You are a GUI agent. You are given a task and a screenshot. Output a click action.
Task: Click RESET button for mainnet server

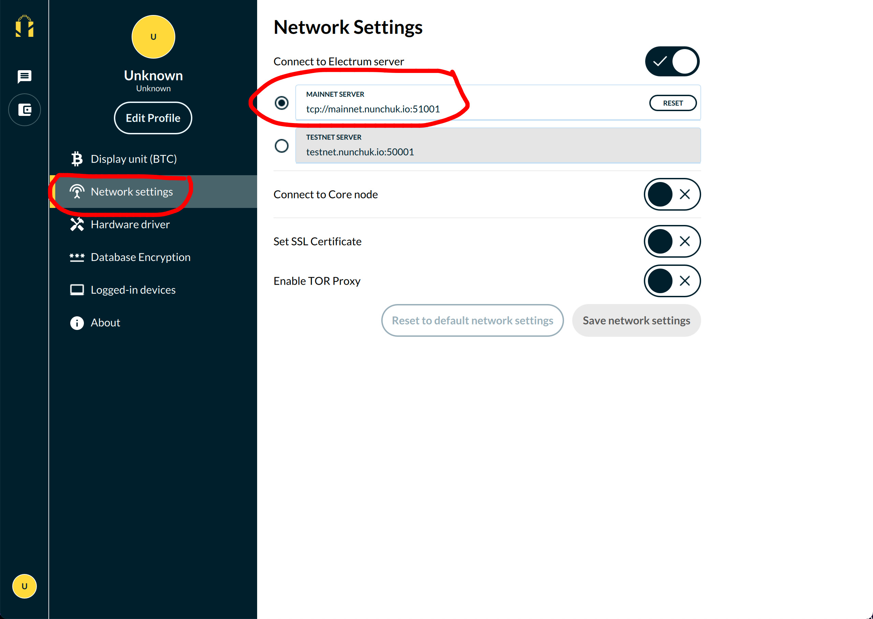(x=673, y=103)
